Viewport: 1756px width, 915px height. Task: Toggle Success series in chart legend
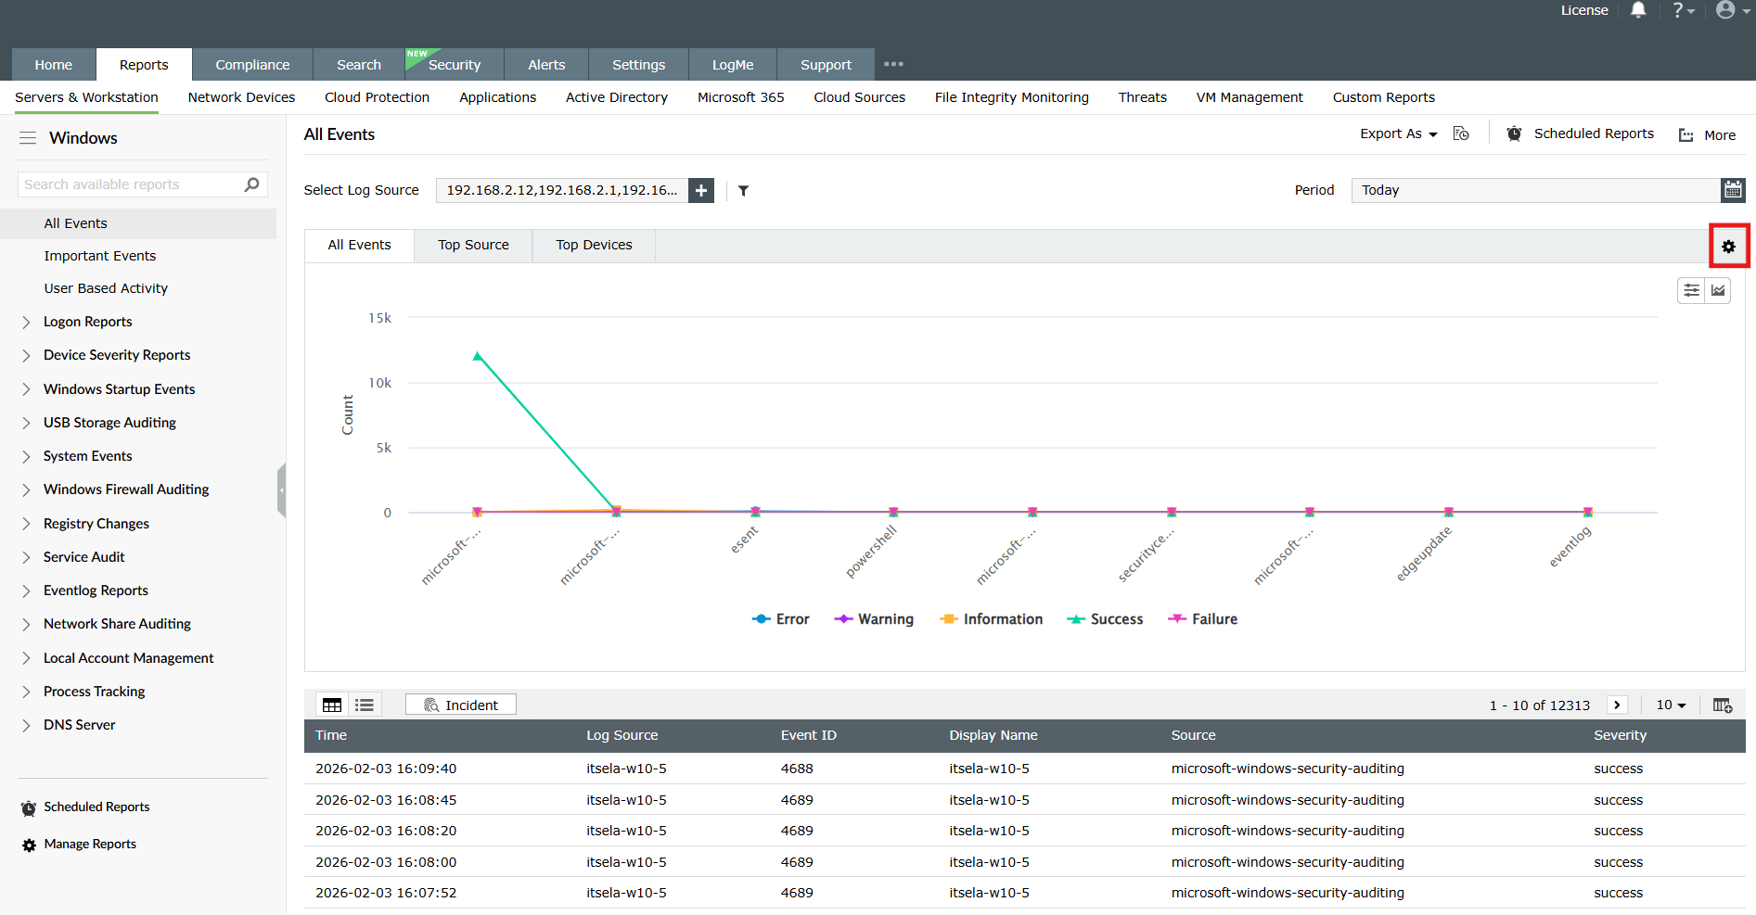[1105, 619]
